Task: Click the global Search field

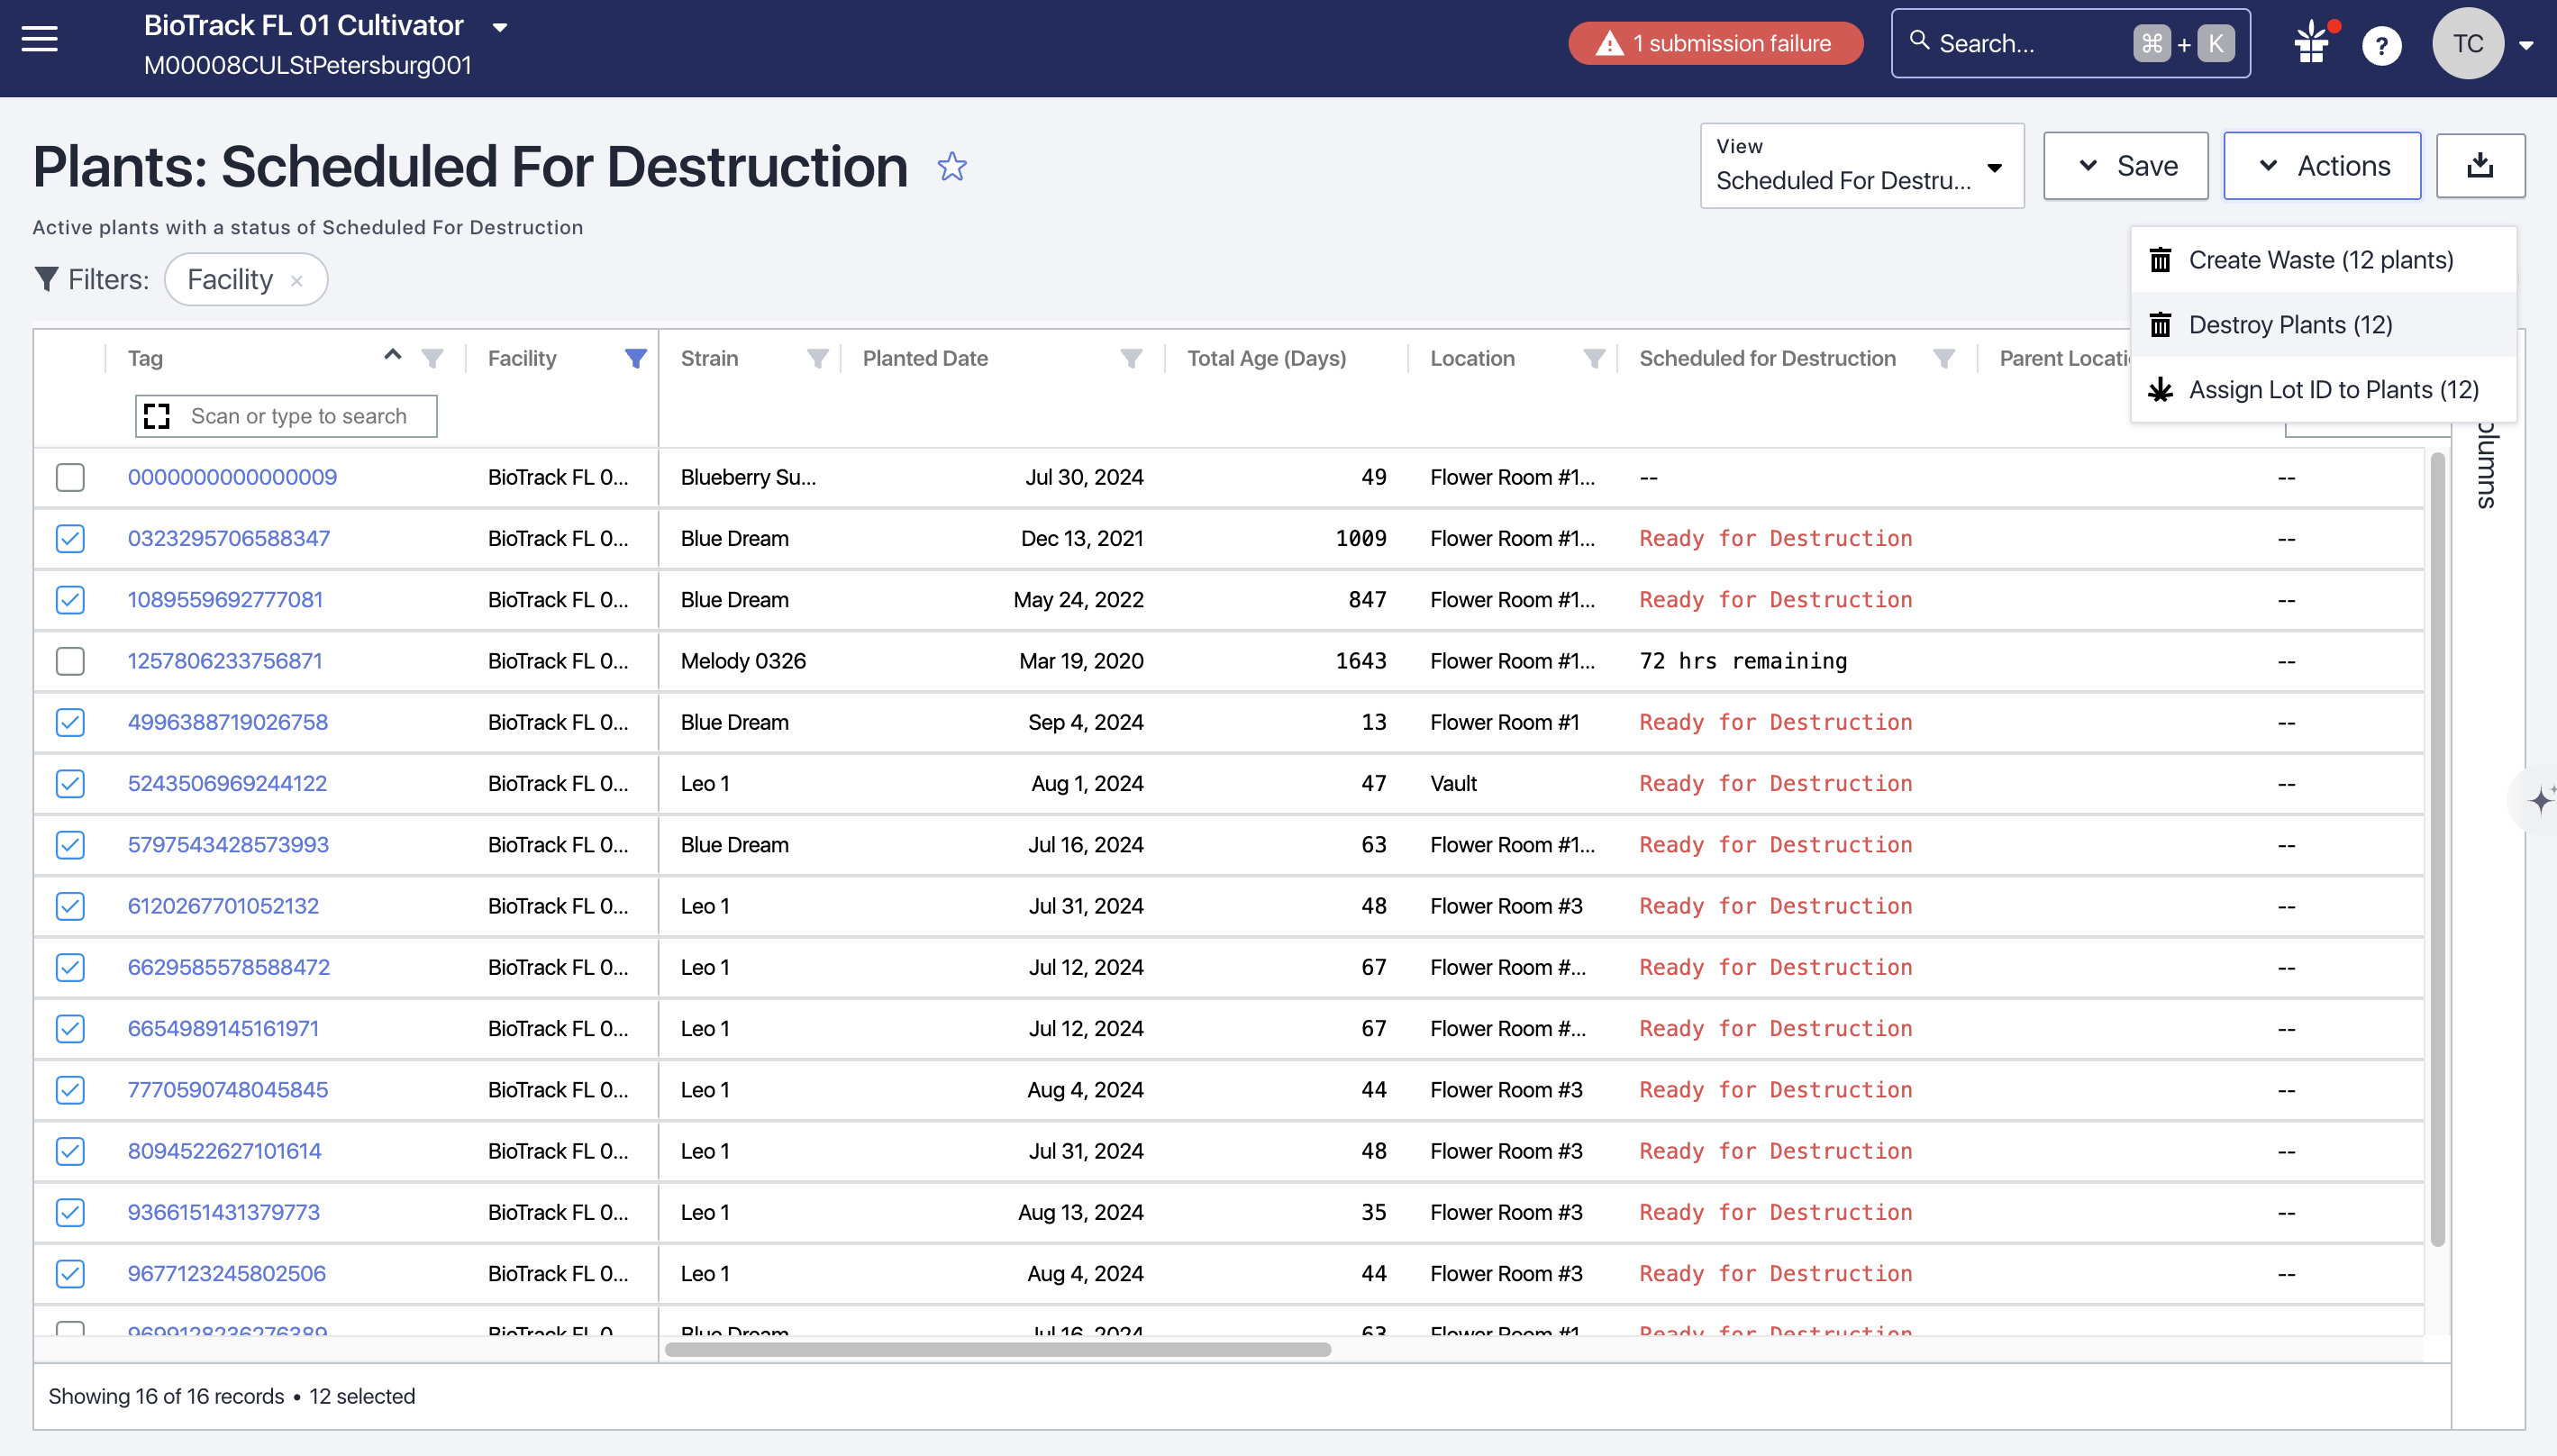Action: tap(2070, 43)
